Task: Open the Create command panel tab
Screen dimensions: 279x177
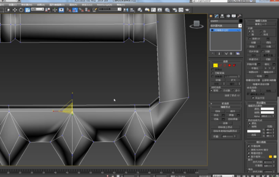Action: tap(211, 16)
